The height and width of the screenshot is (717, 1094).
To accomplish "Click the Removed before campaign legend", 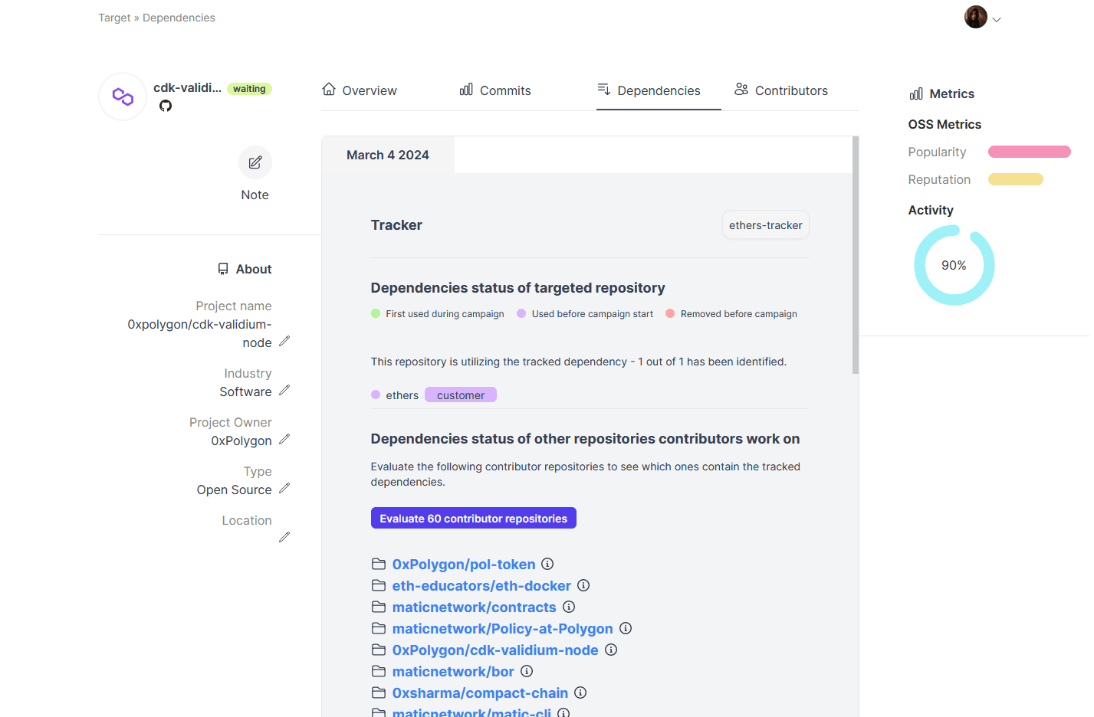I will (731, 314).
